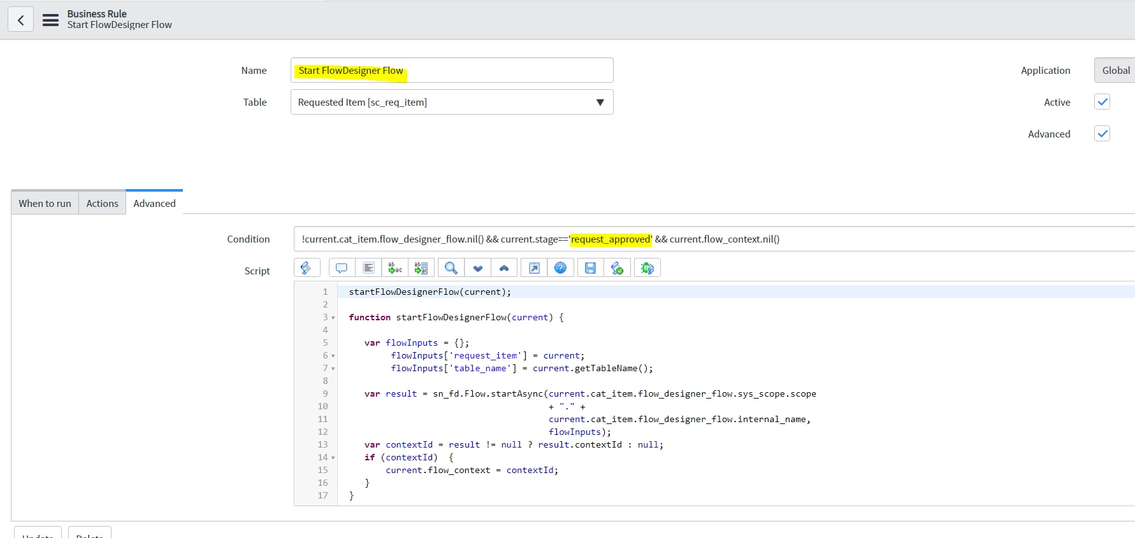Collapse code fold arrow at line 6
Viewport: 1135px width, 538px height.
(x=333, y=356)
